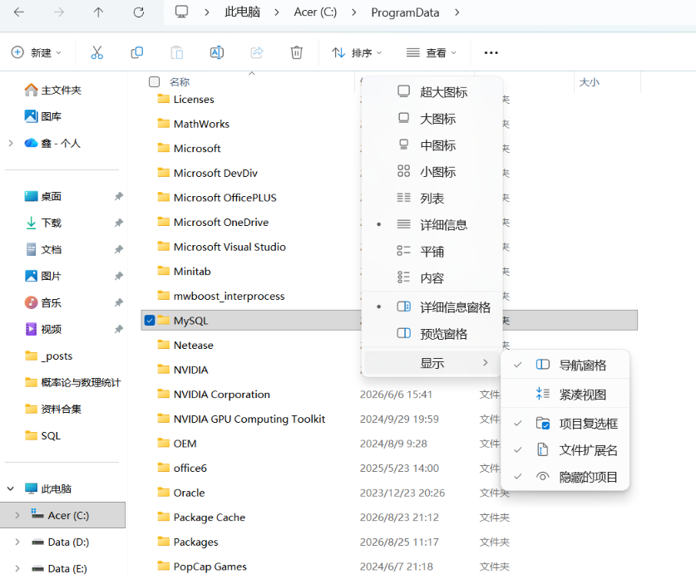Collapse the This PC (此电脑) tree

11,488
